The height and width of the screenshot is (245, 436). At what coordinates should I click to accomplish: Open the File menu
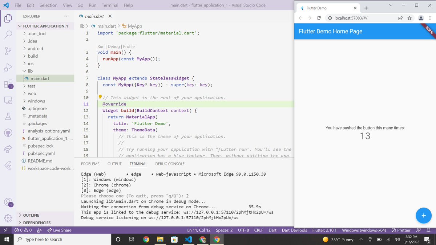click(18, 5)
